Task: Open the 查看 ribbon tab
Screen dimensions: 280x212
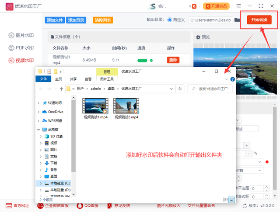Action: coord(88,79)
